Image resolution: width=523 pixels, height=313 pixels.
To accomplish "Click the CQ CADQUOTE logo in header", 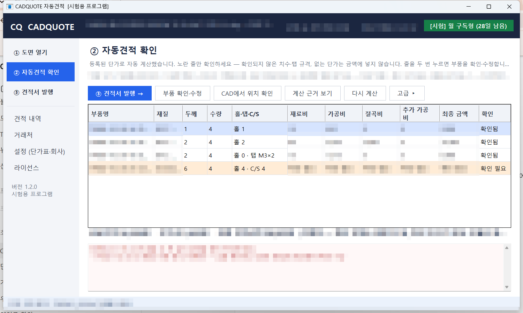I will tap(43, 27).
